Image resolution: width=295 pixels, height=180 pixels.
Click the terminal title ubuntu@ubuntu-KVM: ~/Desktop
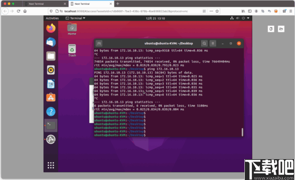169,44
